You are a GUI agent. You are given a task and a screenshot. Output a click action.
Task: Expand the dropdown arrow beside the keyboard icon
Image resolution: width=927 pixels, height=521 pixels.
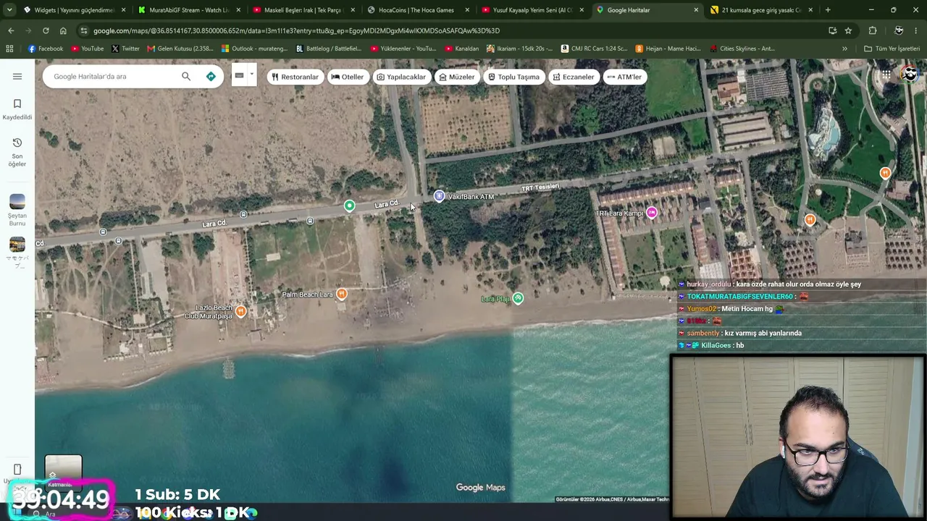coord(251,74)
